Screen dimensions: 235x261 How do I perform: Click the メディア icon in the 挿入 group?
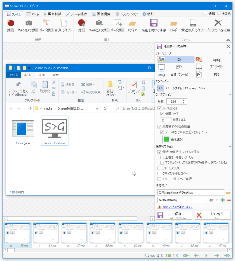132,23
